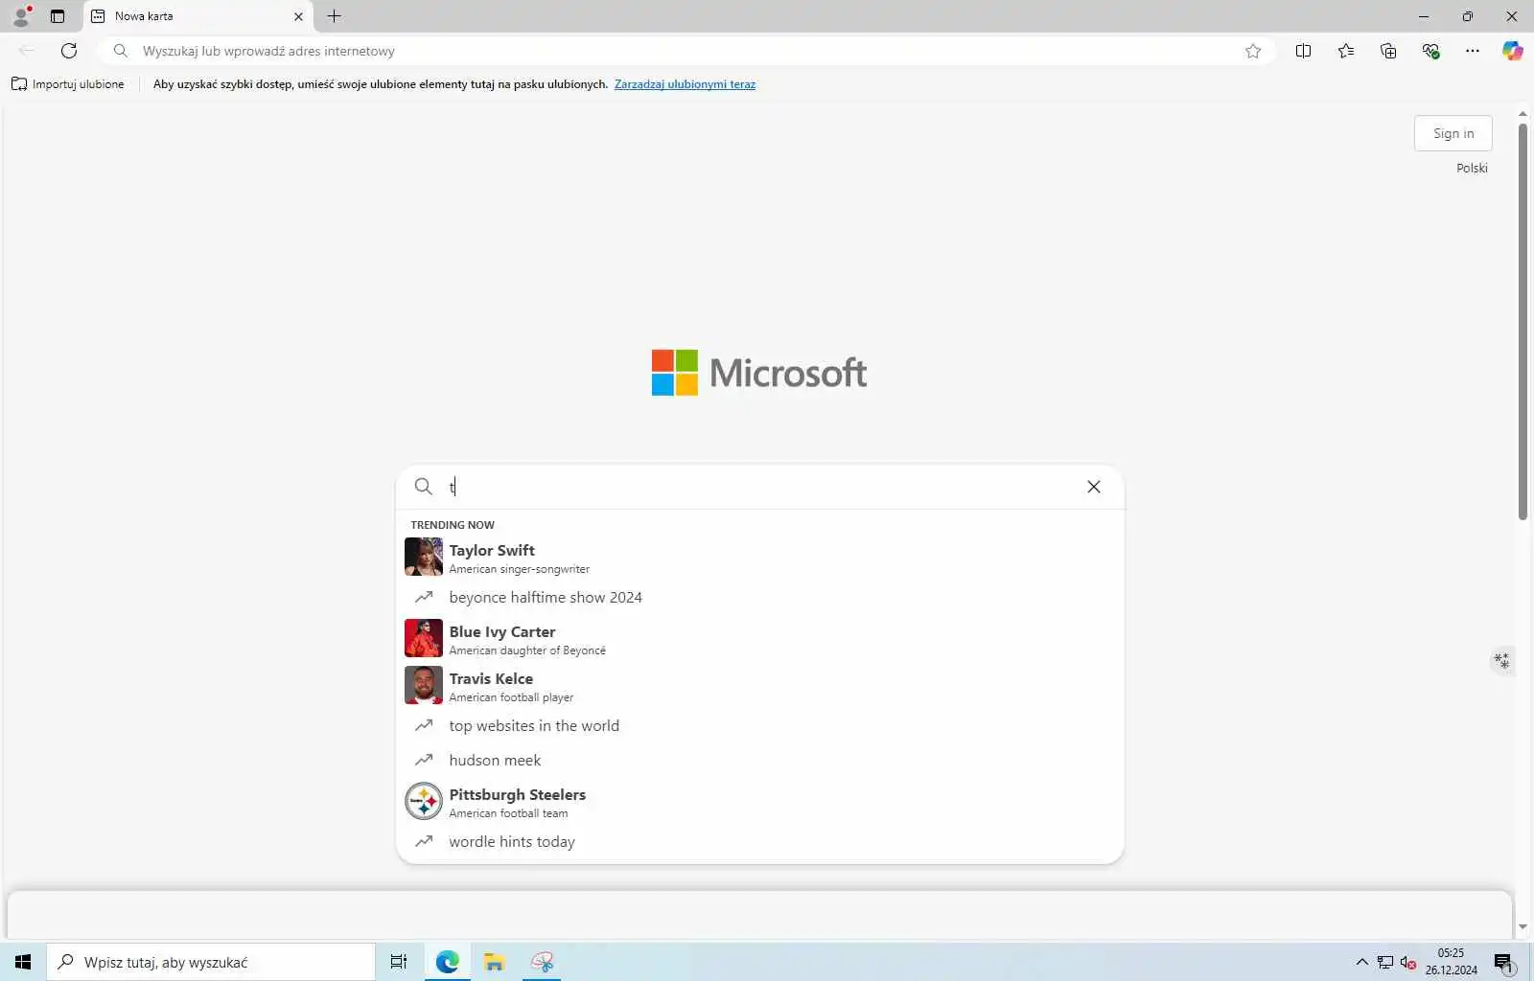Select beyonce halftime show 2024 suggestion
The width and height of the screenshot is (1534, 981).
tap(759, 598)
